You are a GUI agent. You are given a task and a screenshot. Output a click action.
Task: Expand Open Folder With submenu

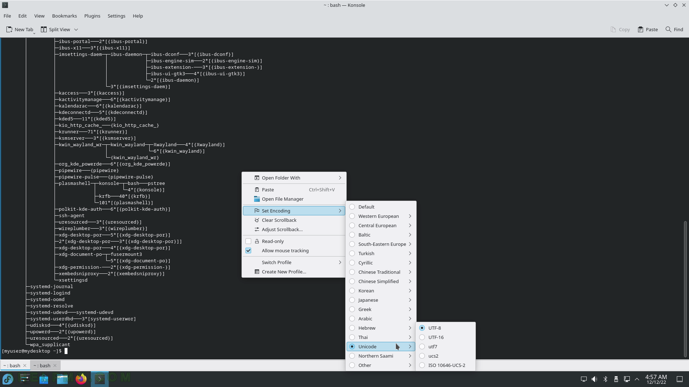294,178
